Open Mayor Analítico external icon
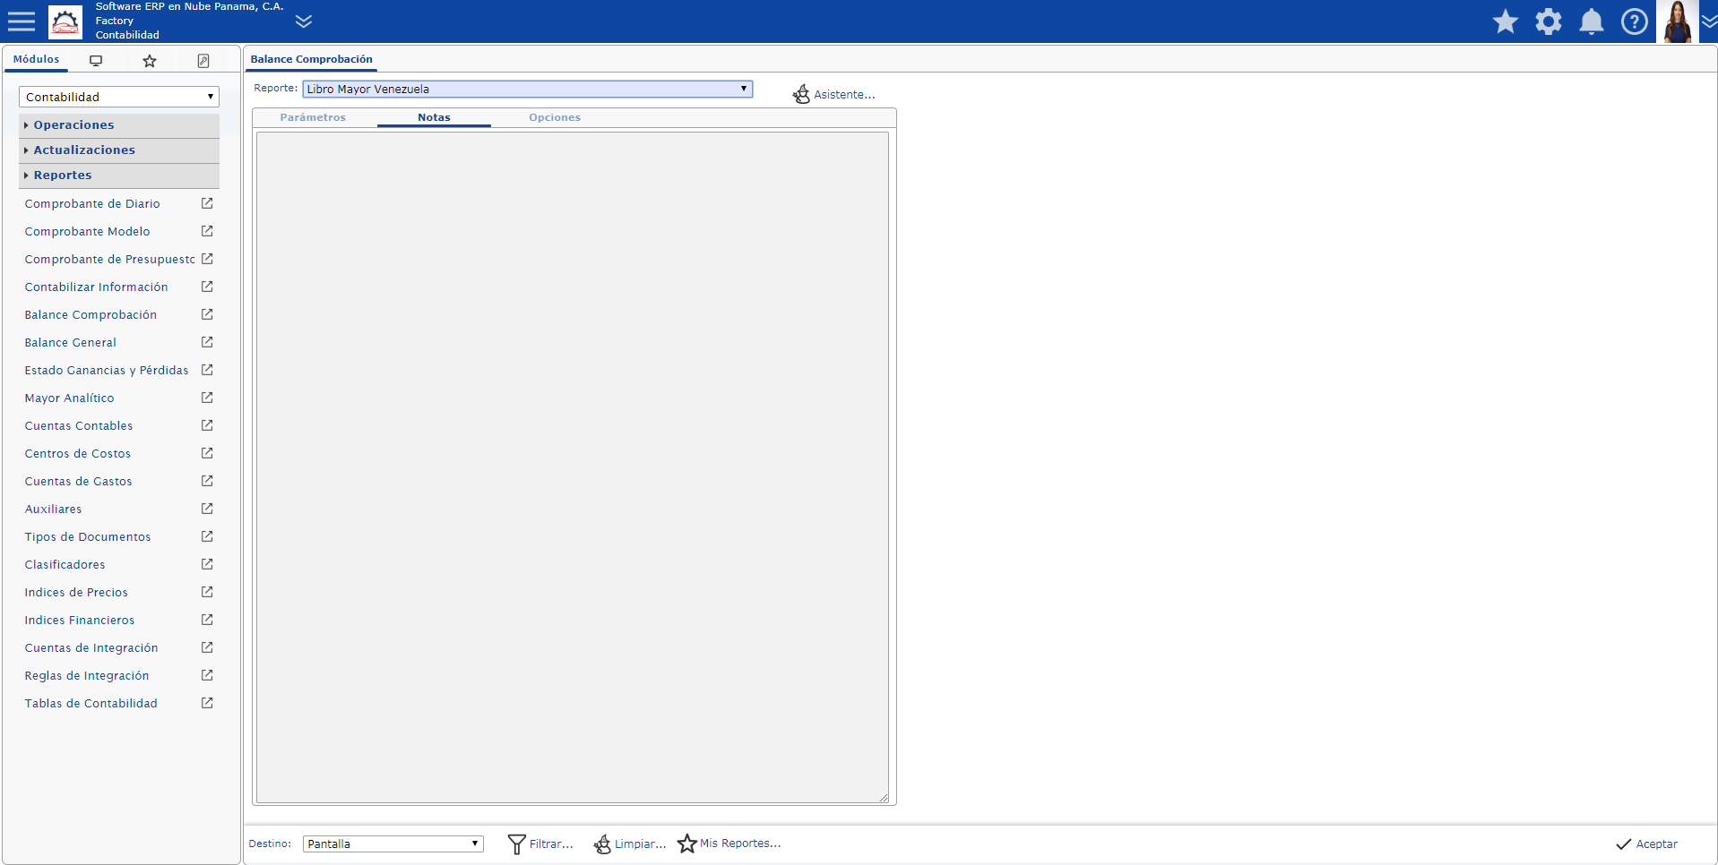Screen dimensions: 1718x865 coord(207,398)
